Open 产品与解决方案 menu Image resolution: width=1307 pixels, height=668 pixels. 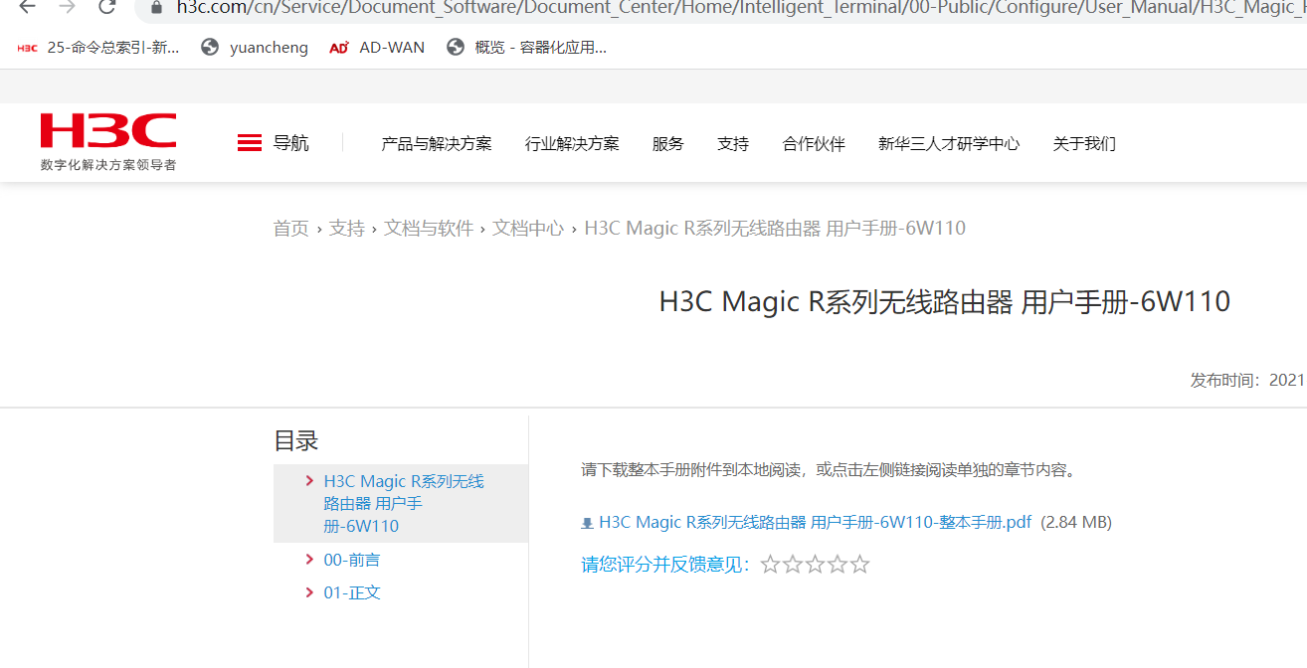(437, 143)
